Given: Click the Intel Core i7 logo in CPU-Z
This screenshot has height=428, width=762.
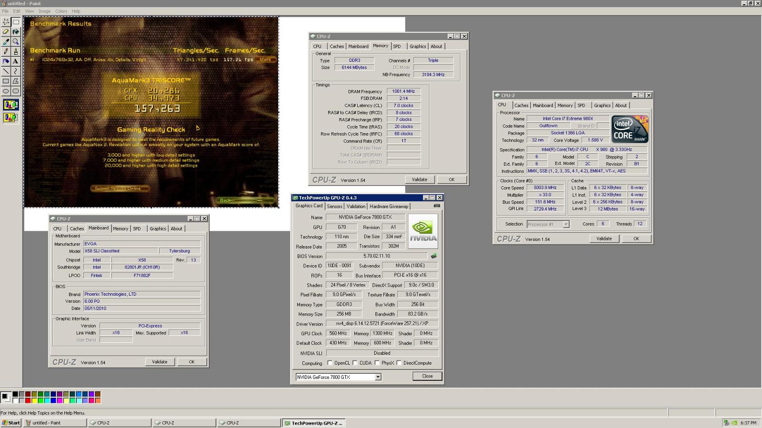Looking at the screenshot, I should coord(630,129).
